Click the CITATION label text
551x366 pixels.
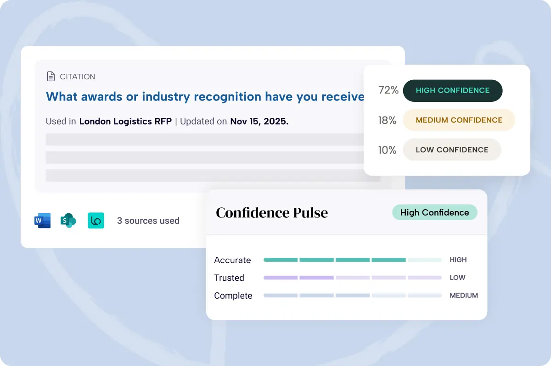click(78, 77)
